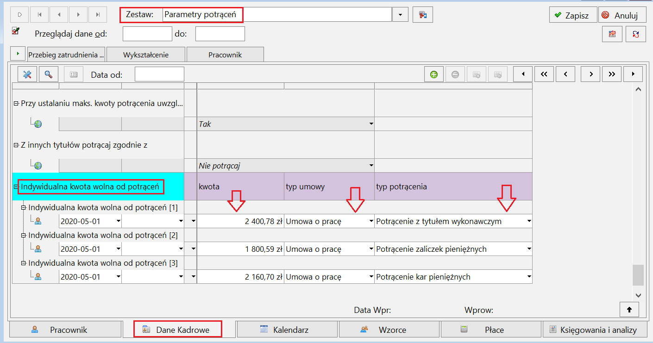Click the magnifier search icon
Screen dimensions: 653x343
pyautogui.click(x=49, y=74)
